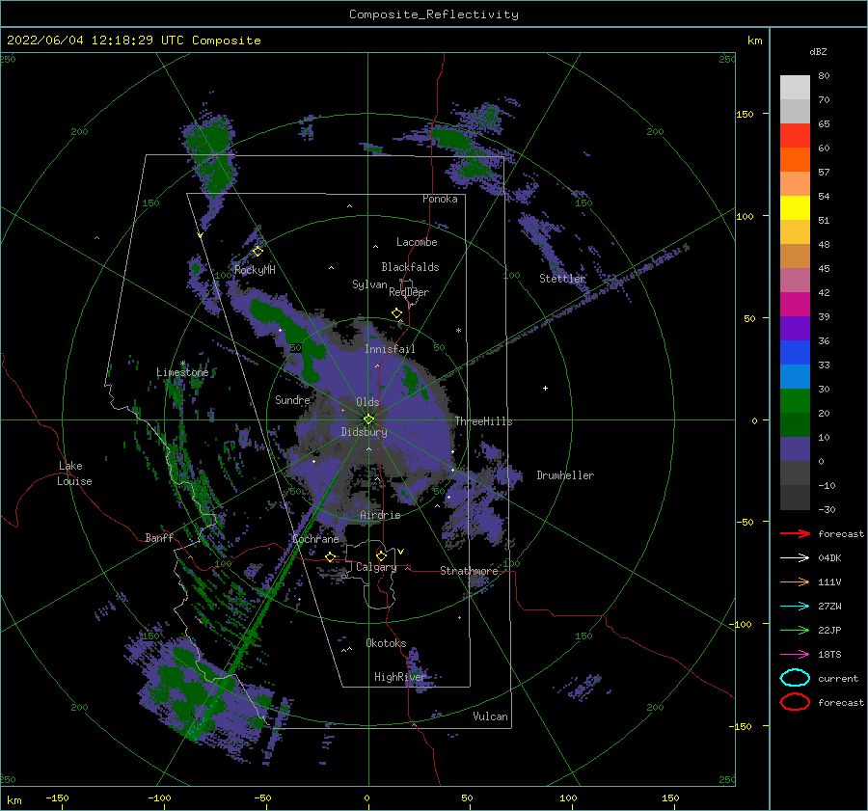868x811 pixels.
Task: Click the bright green 20-30 dBZ swatch
Action: click(795, 401)
